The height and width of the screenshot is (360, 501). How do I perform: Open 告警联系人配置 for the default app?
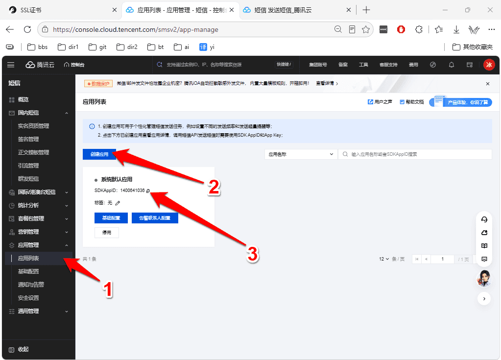click(155, 218)
